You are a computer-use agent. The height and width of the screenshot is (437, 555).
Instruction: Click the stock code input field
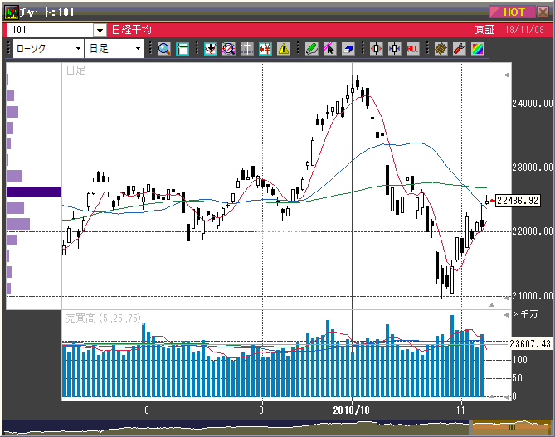50,30
